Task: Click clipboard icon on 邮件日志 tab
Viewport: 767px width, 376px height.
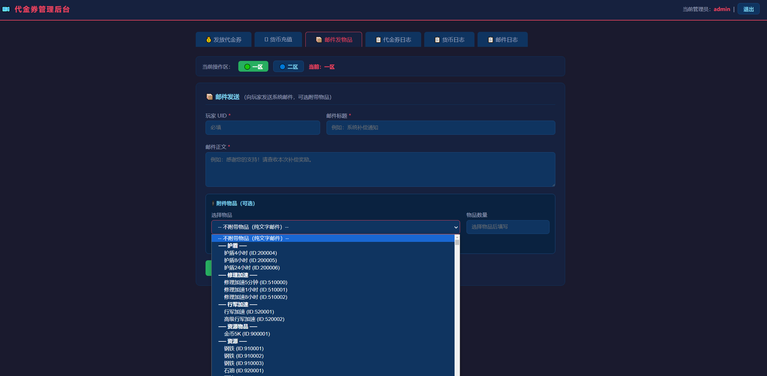Action: [490, 40]
